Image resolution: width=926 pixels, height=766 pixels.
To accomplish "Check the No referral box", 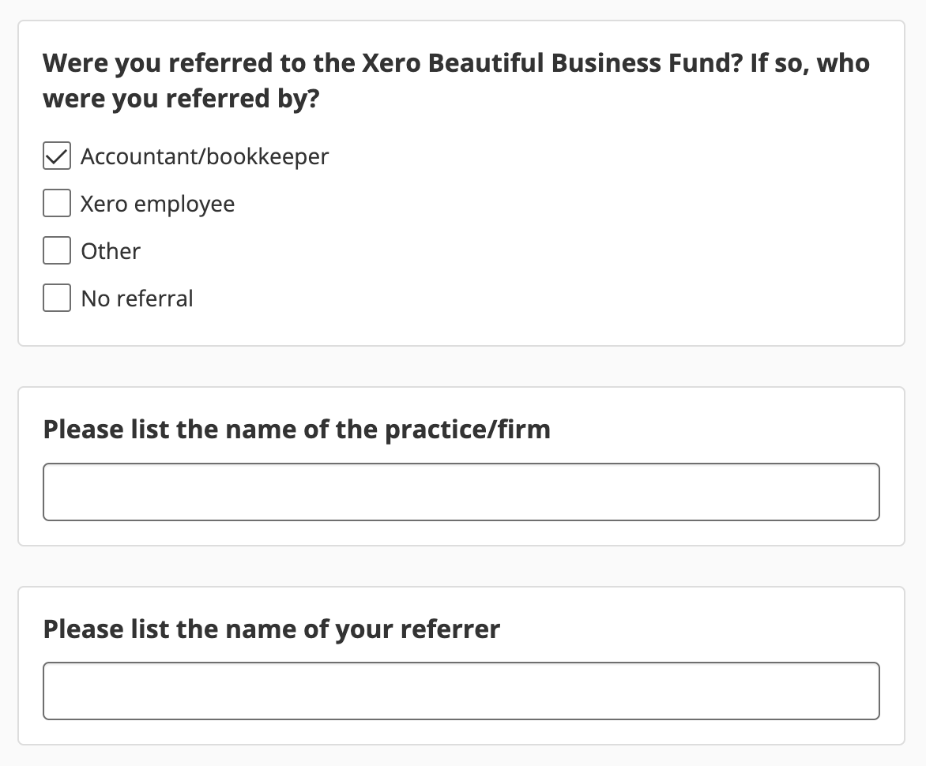I will pyautogui.click(x=57, y=299).
